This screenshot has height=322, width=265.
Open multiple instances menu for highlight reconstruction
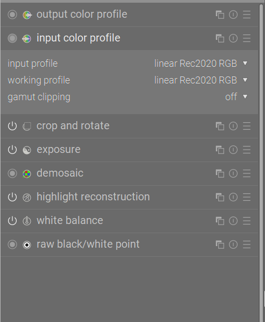[x=220, y=197]
